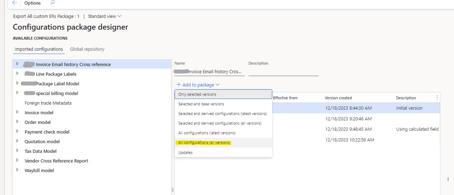Expand the Tax Data Model node
The width and height of the screenshot is (454, 195).
point(17,151)
